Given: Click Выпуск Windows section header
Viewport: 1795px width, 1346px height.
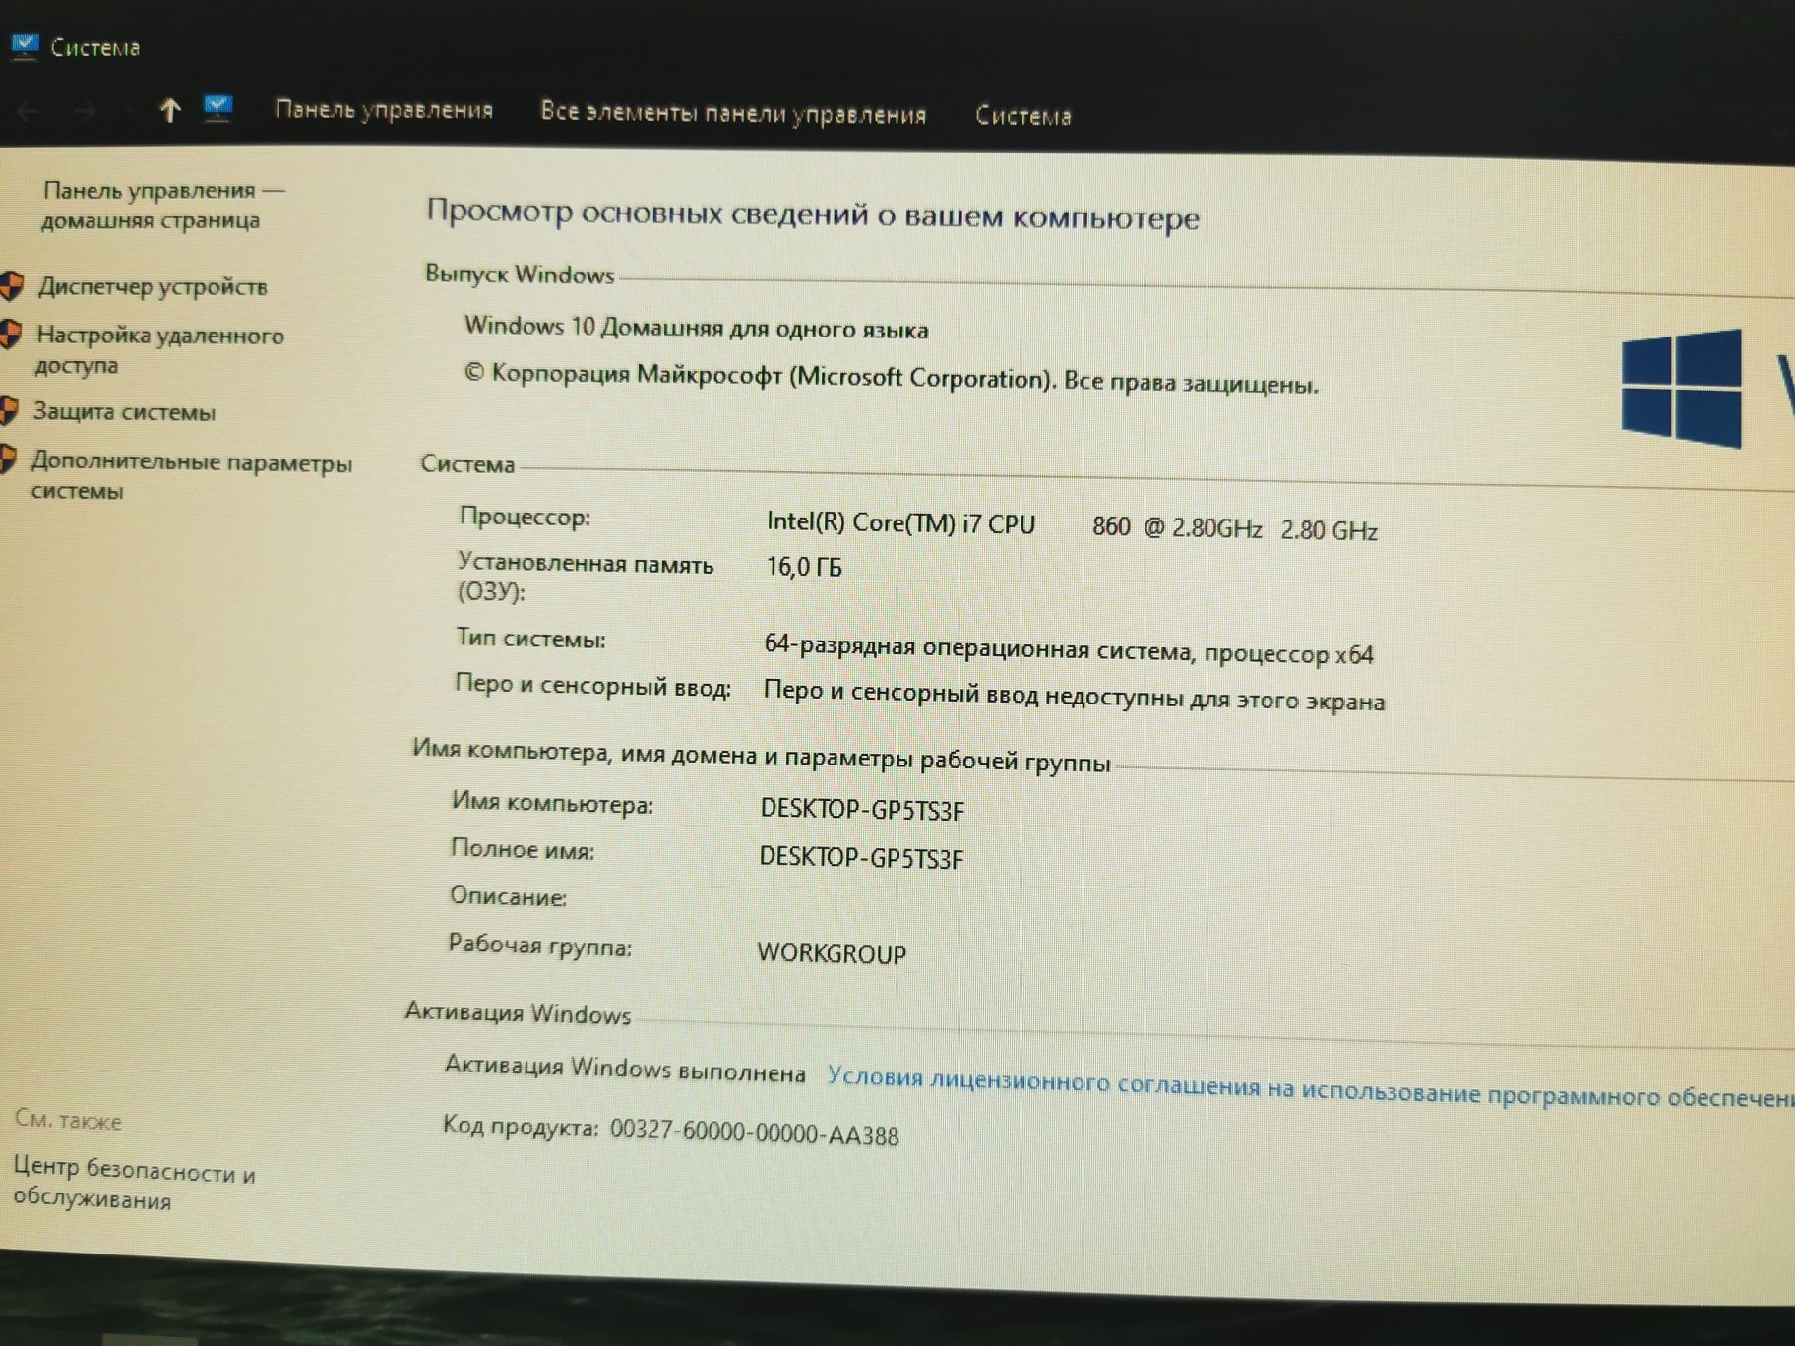Looking at the screenshot, I should point(520,274).
